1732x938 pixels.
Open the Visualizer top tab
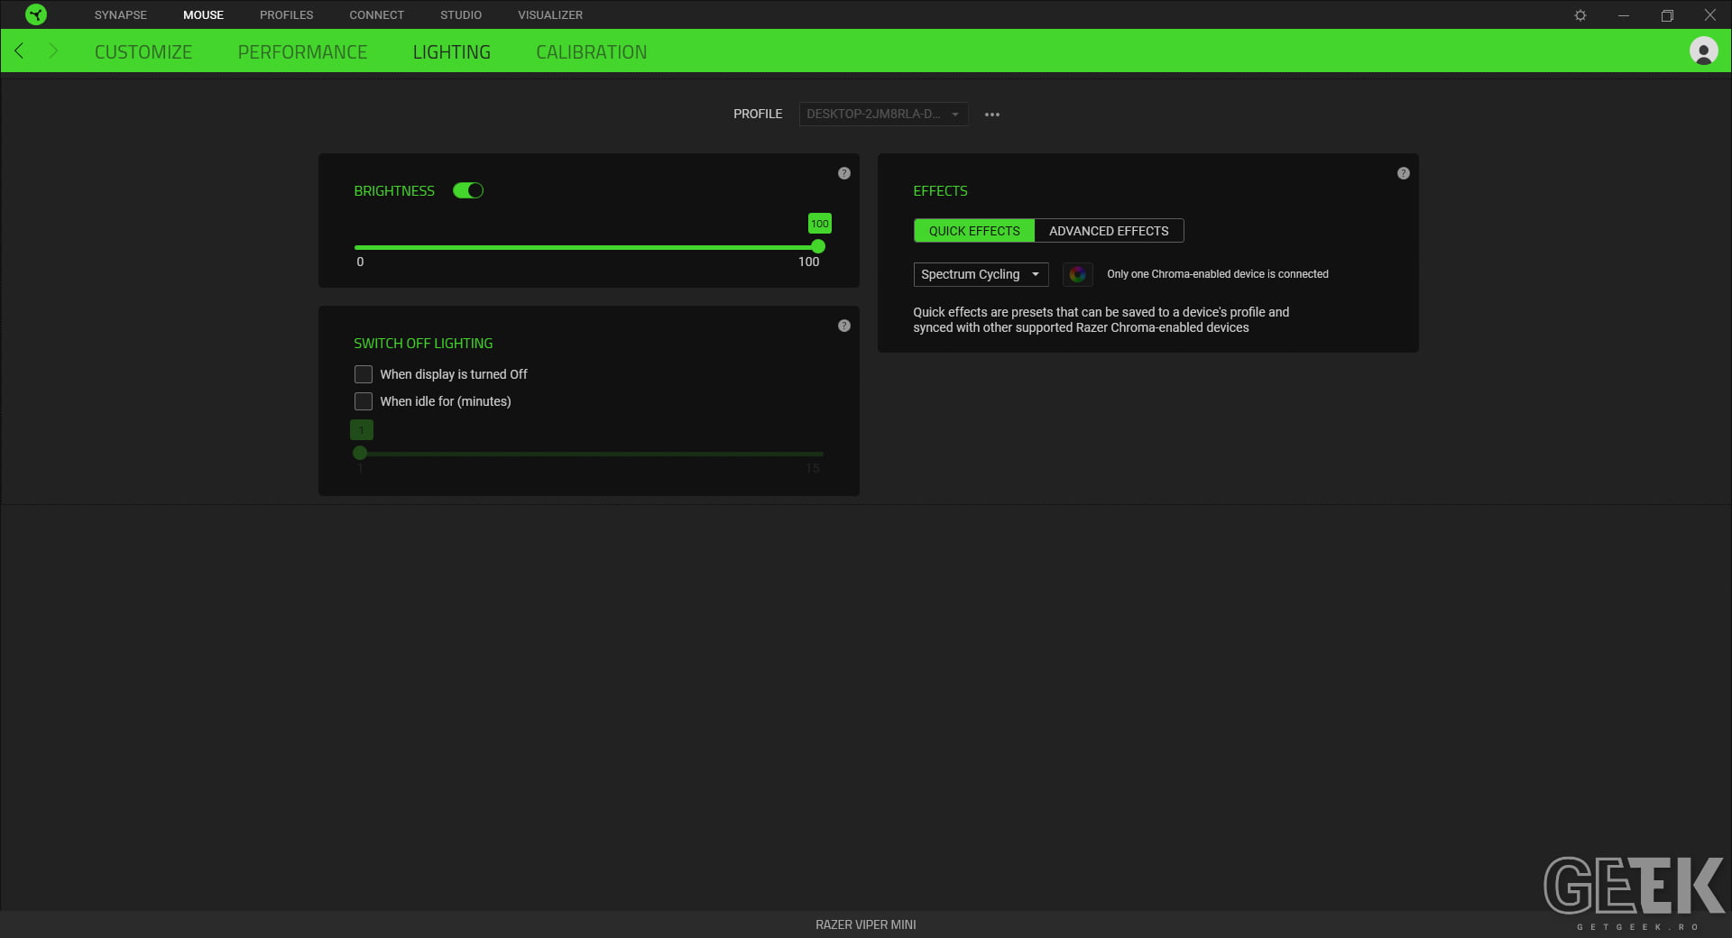550,15
